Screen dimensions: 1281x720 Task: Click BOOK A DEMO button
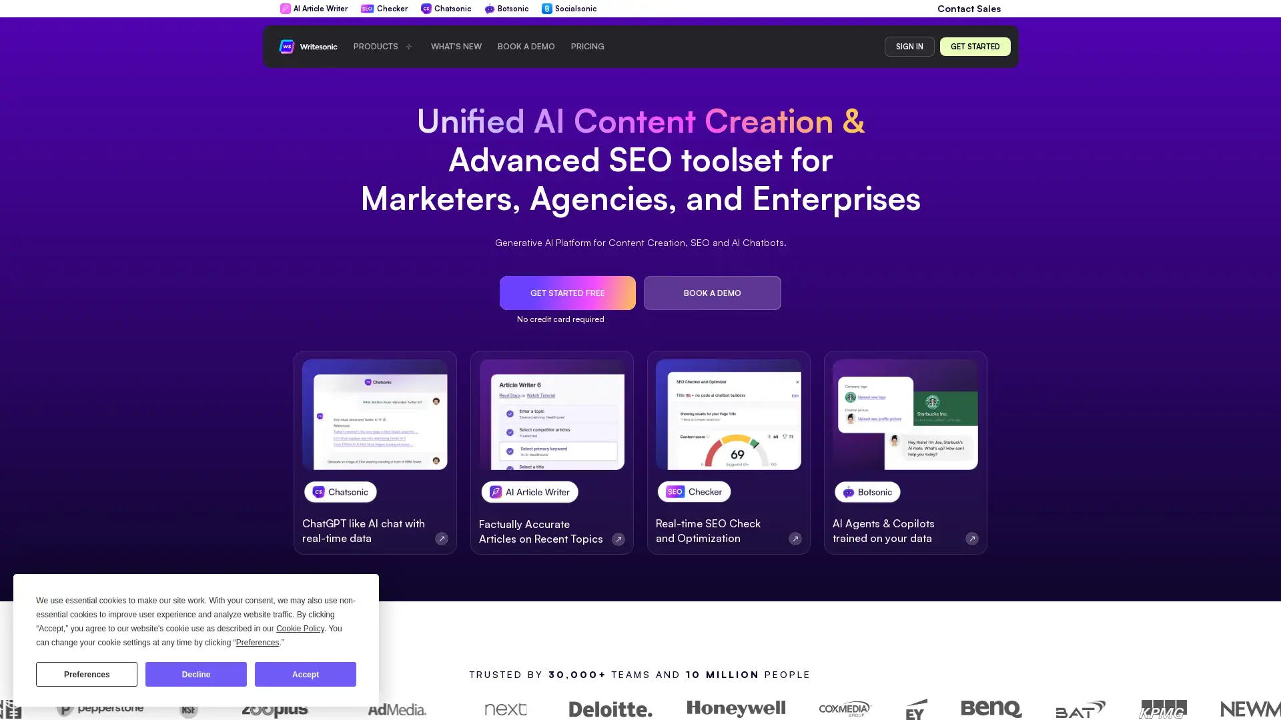[712, 293]
